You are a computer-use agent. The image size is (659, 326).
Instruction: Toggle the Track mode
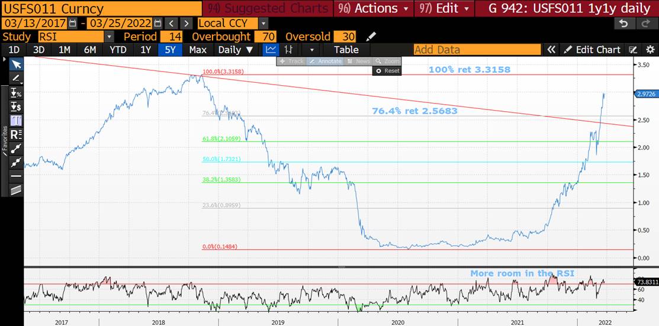(x=291, y=61)
